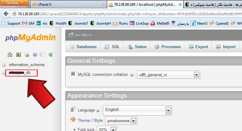
Task: Switch to the Databases tab
Action: 83,47
